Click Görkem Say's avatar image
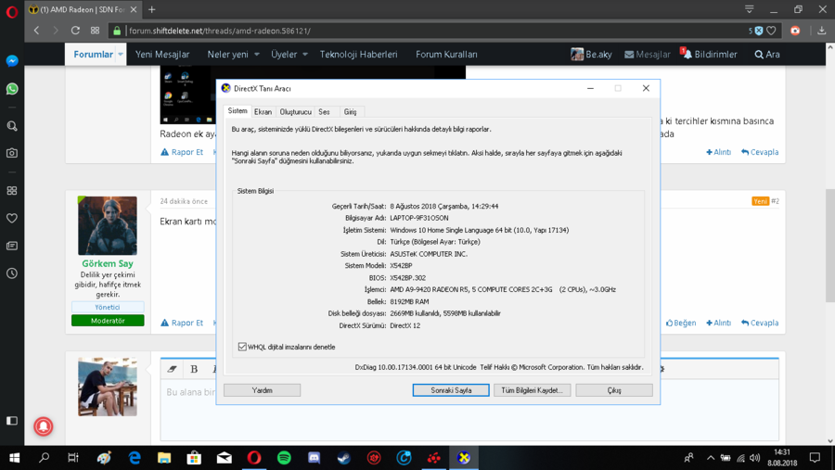This screenshot has height=470, width=835. (x=108, y=225)
